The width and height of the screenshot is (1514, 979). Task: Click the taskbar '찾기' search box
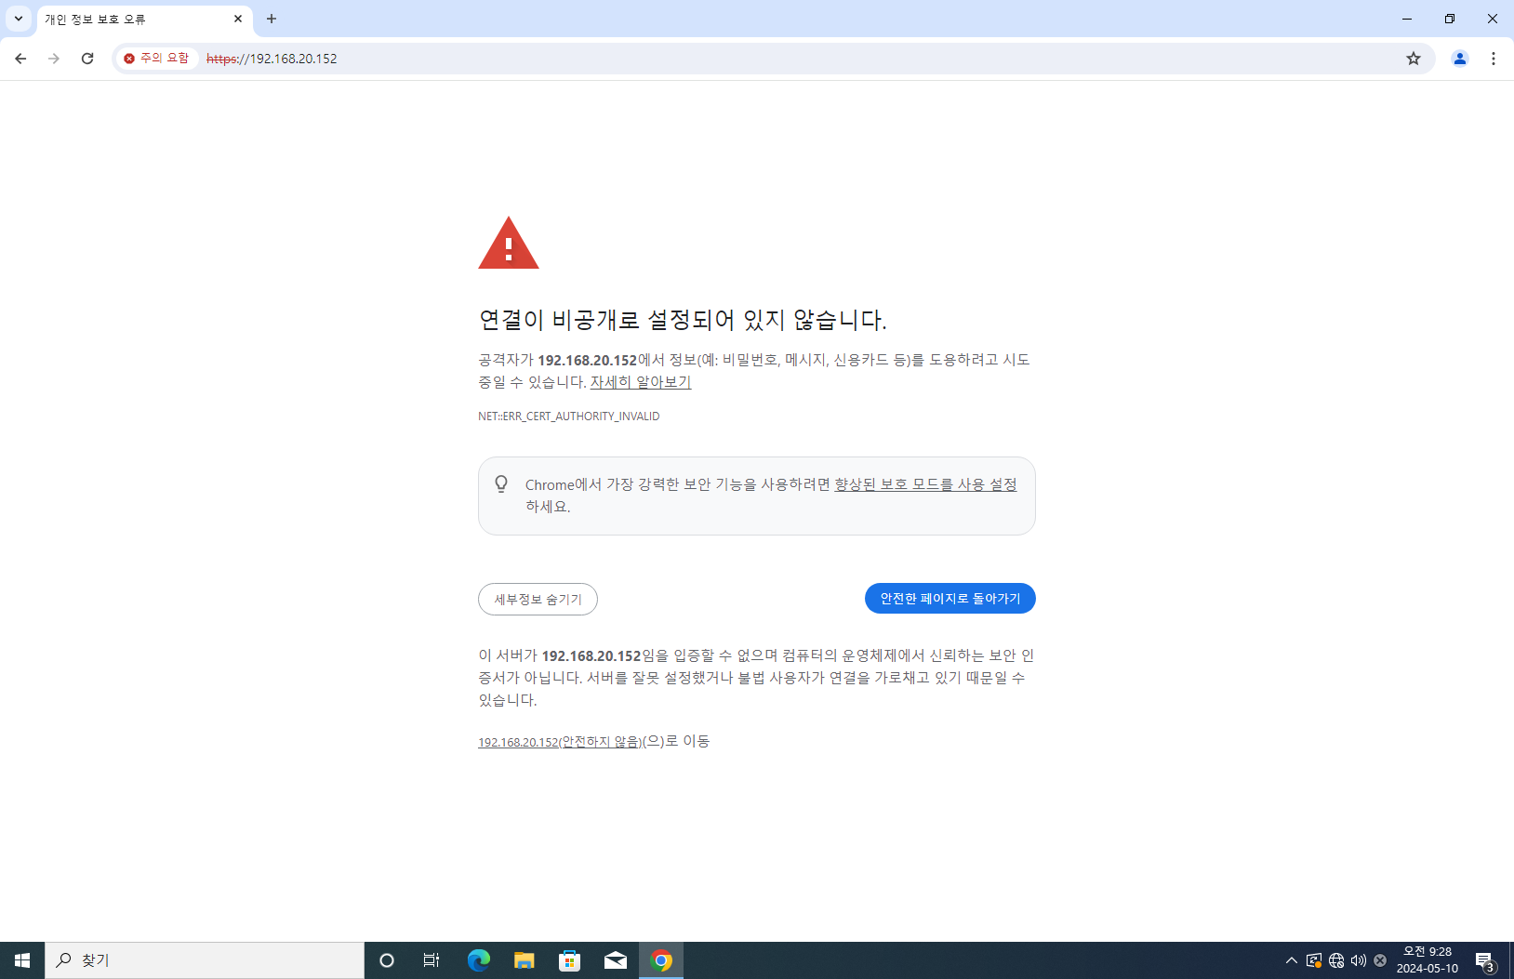[205, 960]
